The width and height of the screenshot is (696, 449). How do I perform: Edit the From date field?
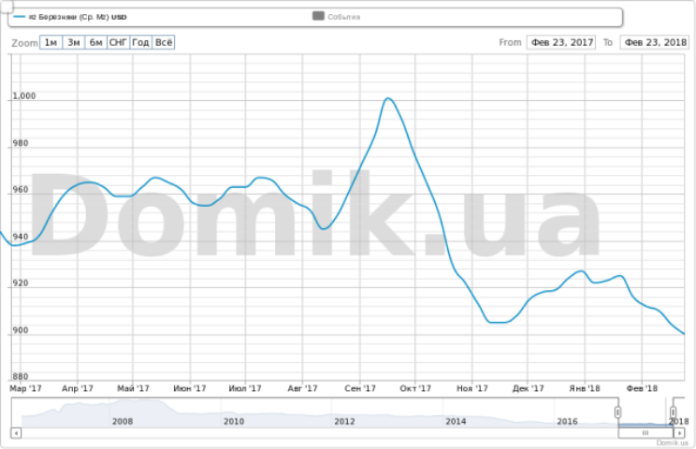pyautogui.click(x=561, y=43)
